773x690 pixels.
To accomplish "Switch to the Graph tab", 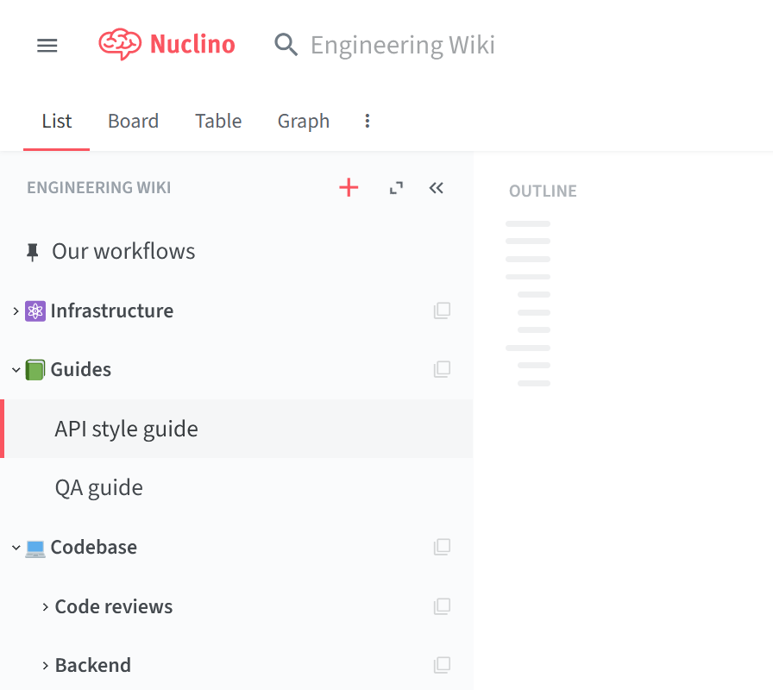I will click(x=304, y=122).
